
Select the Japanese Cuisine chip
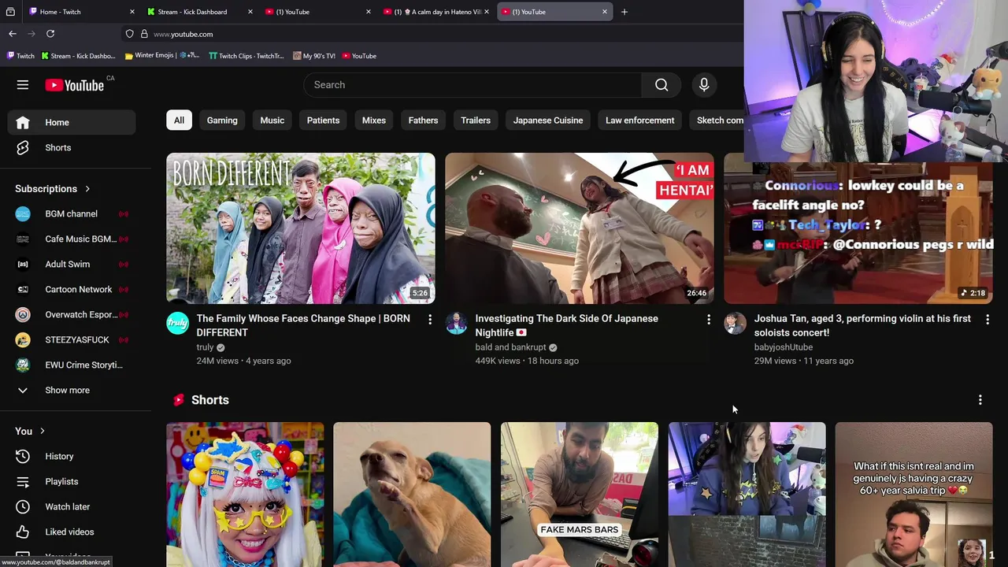click(548, 120)
